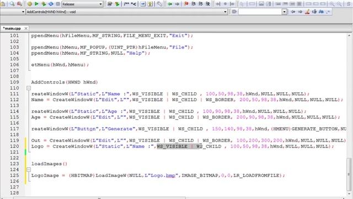Click the search previous left arrow
The image size is (353, 199).
pyautogui.click(x=293, y=12)
